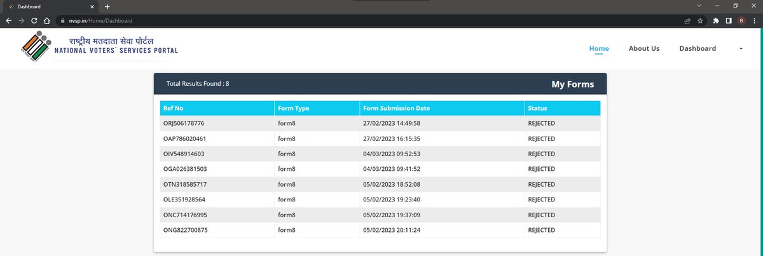
Task: Open the browser extensions puzzle icon
Action: tap(716, 20)
